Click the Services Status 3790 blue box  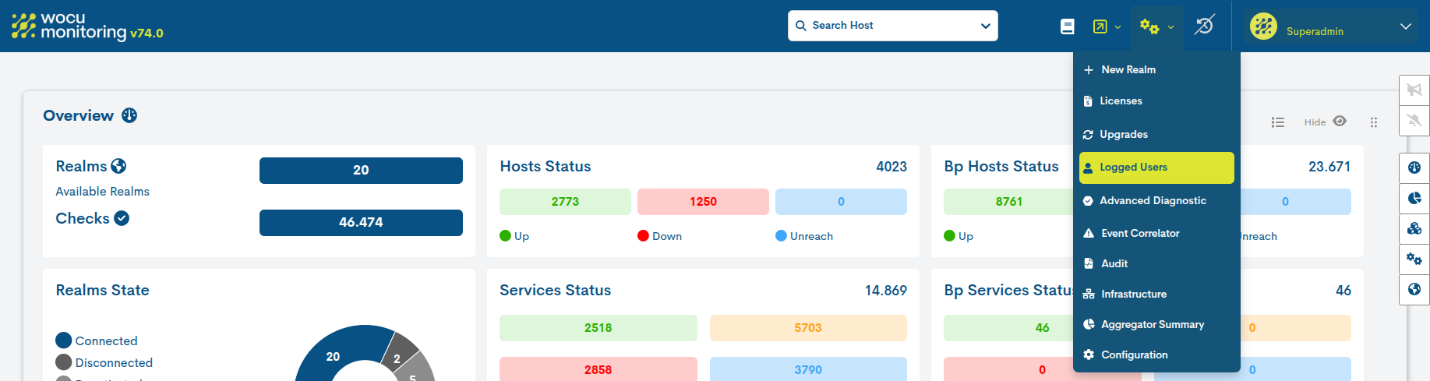(808, 370)
